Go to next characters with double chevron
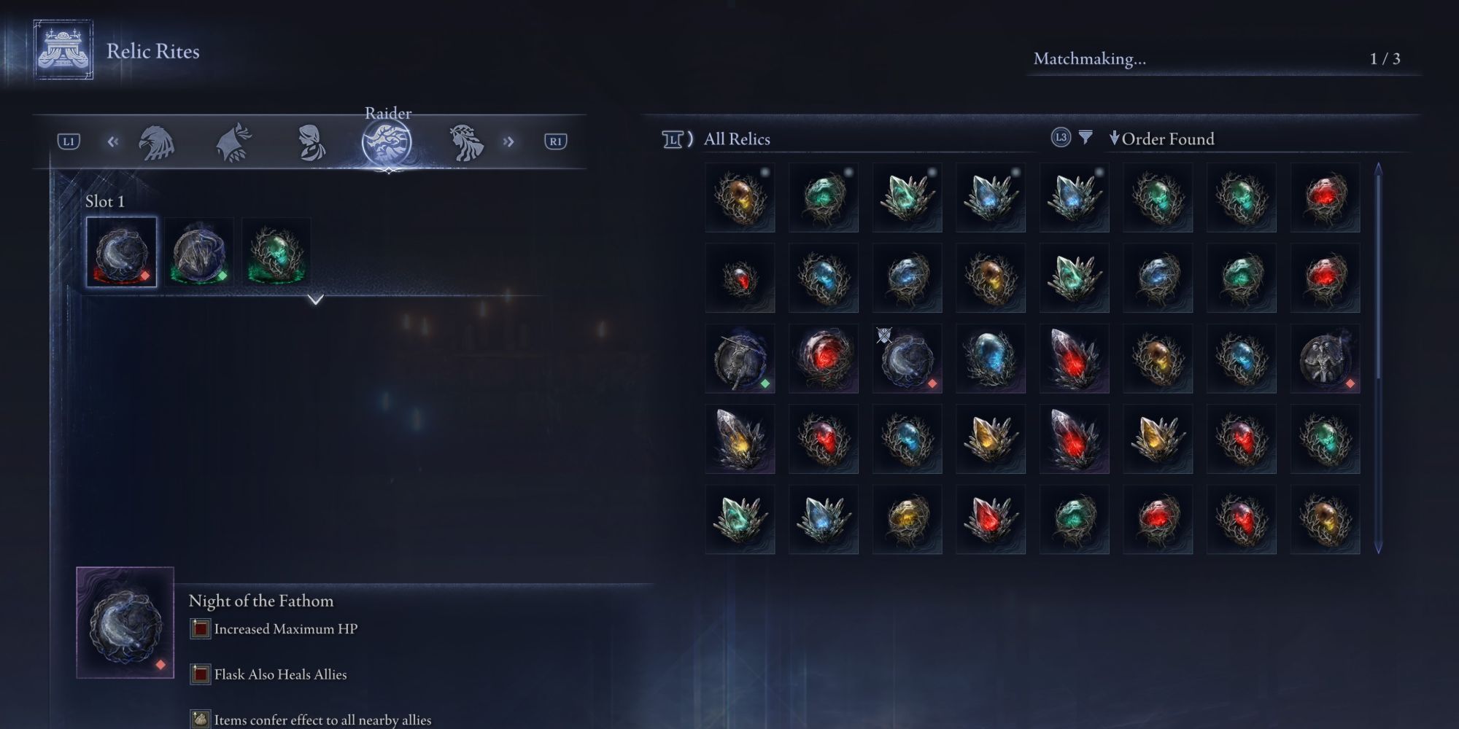 click(x=508, y=141)
